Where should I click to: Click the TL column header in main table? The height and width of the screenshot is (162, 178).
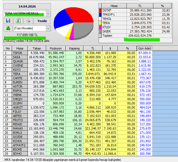(x=93, y=48)
